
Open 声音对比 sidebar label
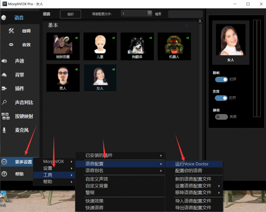(24, 102)
